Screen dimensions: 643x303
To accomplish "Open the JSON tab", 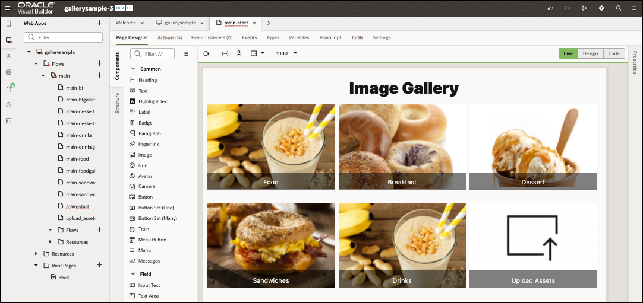I will pyautogui.click(x=357, y=37).
